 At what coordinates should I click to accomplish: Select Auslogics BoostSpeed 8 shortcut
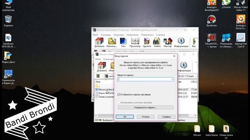pyautogui.click(x=212, y=5)
